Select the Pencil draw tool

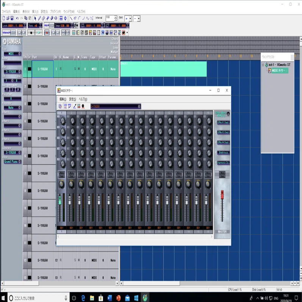[39, 18]
